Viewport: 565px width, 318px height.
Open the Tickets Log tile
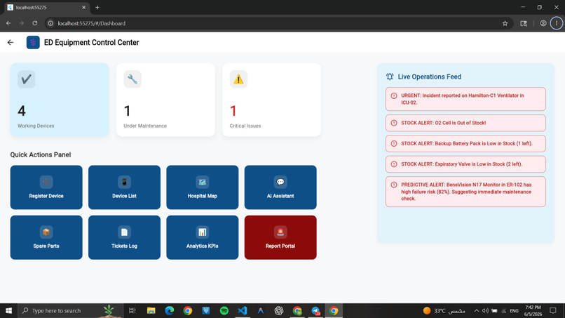124,237
